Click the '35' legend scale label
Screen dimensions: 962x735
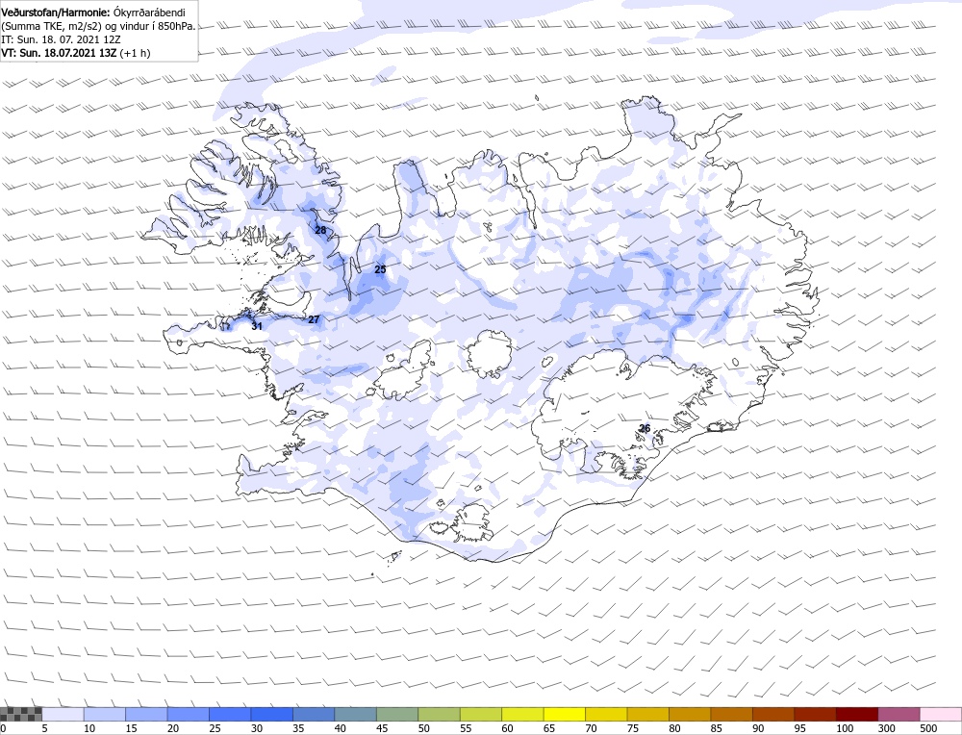[299, 728]
